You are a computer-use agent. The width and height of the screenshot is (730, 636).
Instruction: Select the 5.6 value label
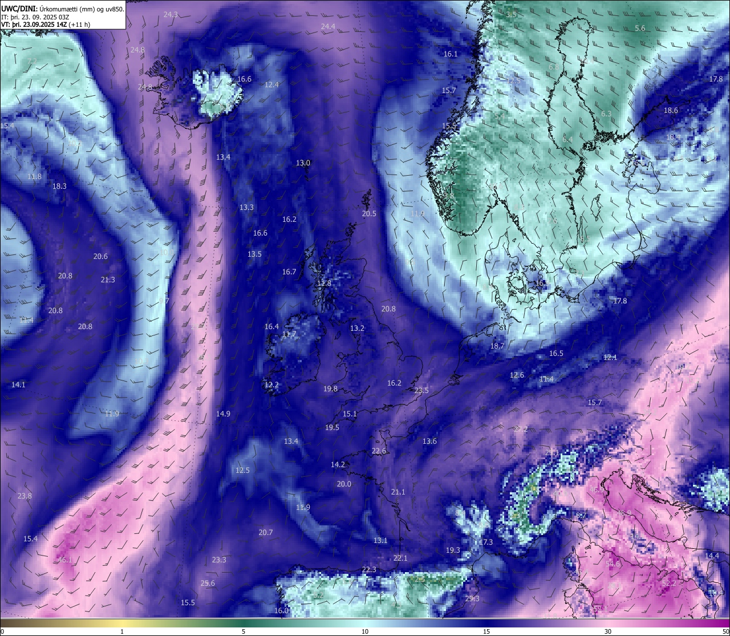click(x=640, y=28)
